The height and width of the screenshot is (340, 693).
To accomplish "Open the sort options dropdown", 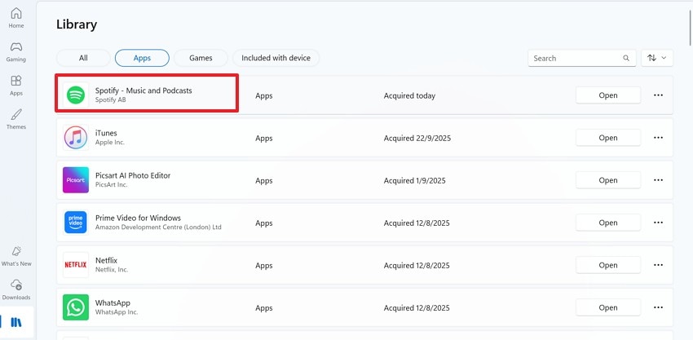I will [x=656, y=58].
